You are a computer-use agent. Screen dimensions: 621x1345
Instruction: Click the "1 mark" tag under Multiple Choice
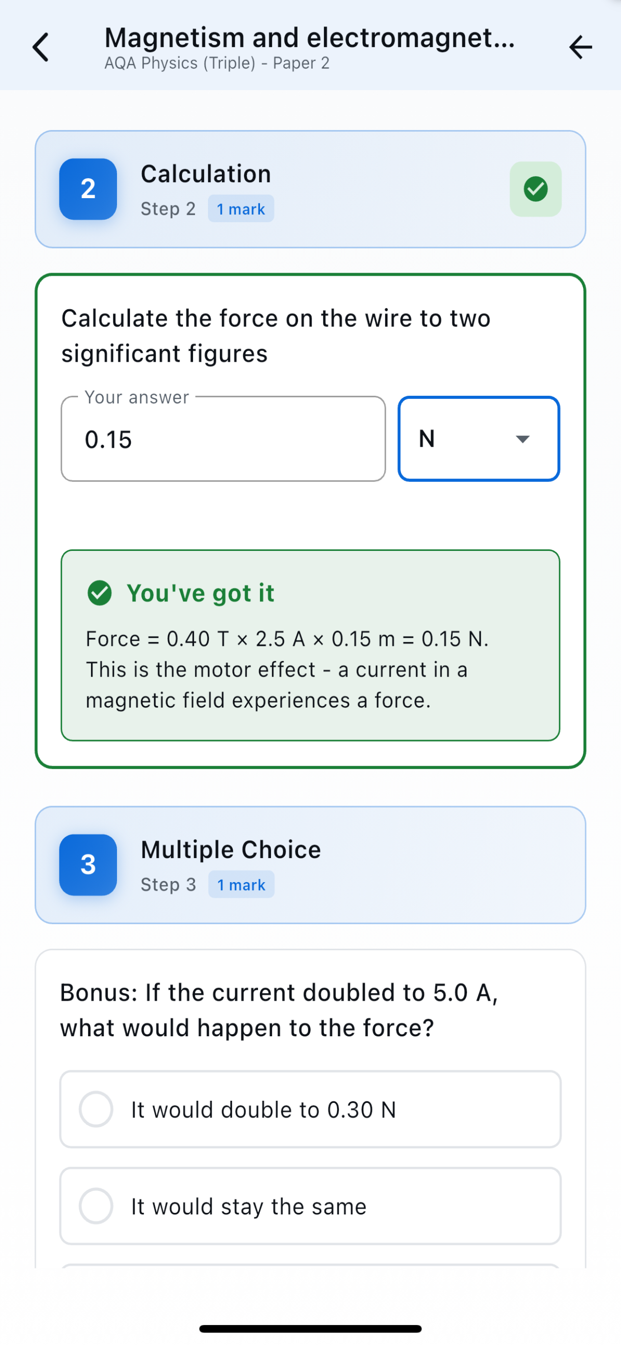point(241,885)
